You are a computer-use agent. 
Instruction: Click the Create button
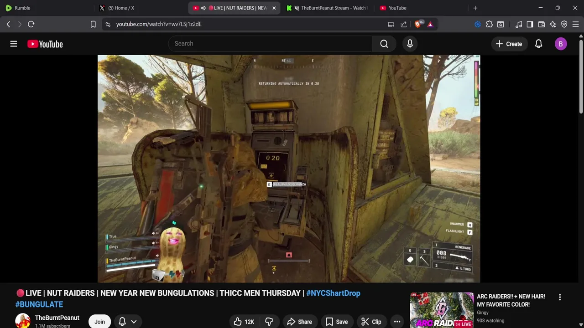[509, 44]
